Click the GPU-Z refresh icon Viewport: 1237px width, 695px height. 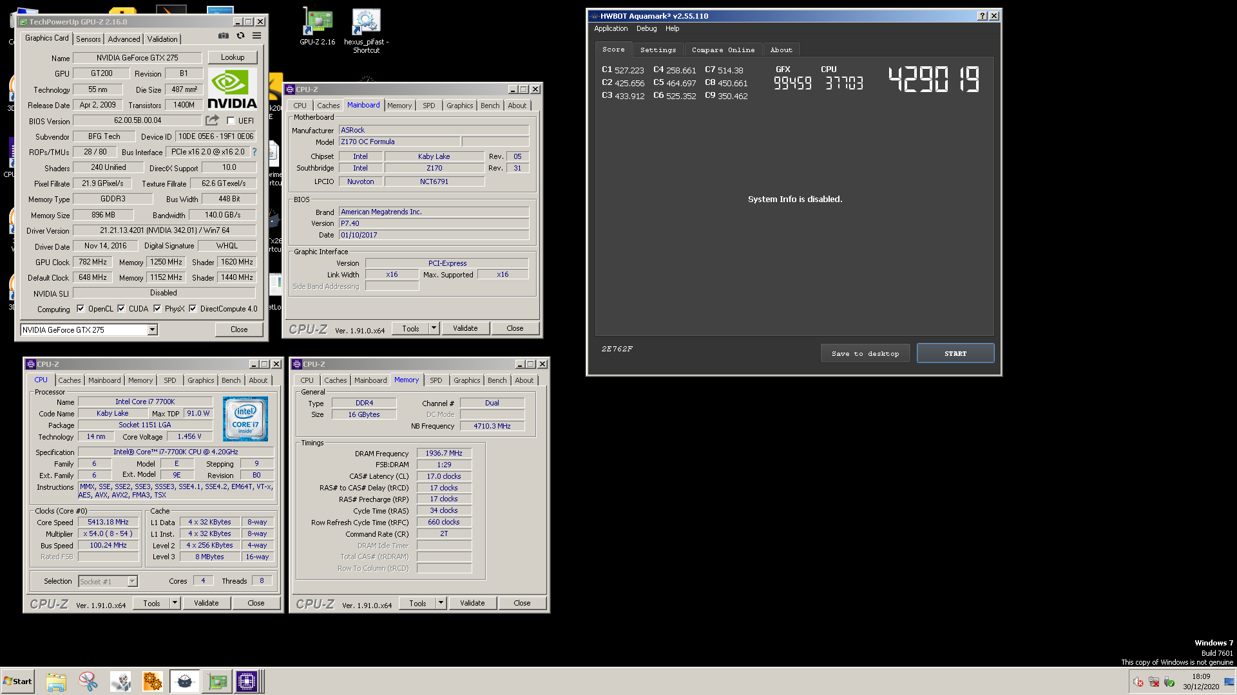point(240,36)
